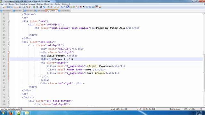Open the Windows Start menu
The image size is (205, 115).
[x=3, y=113]
